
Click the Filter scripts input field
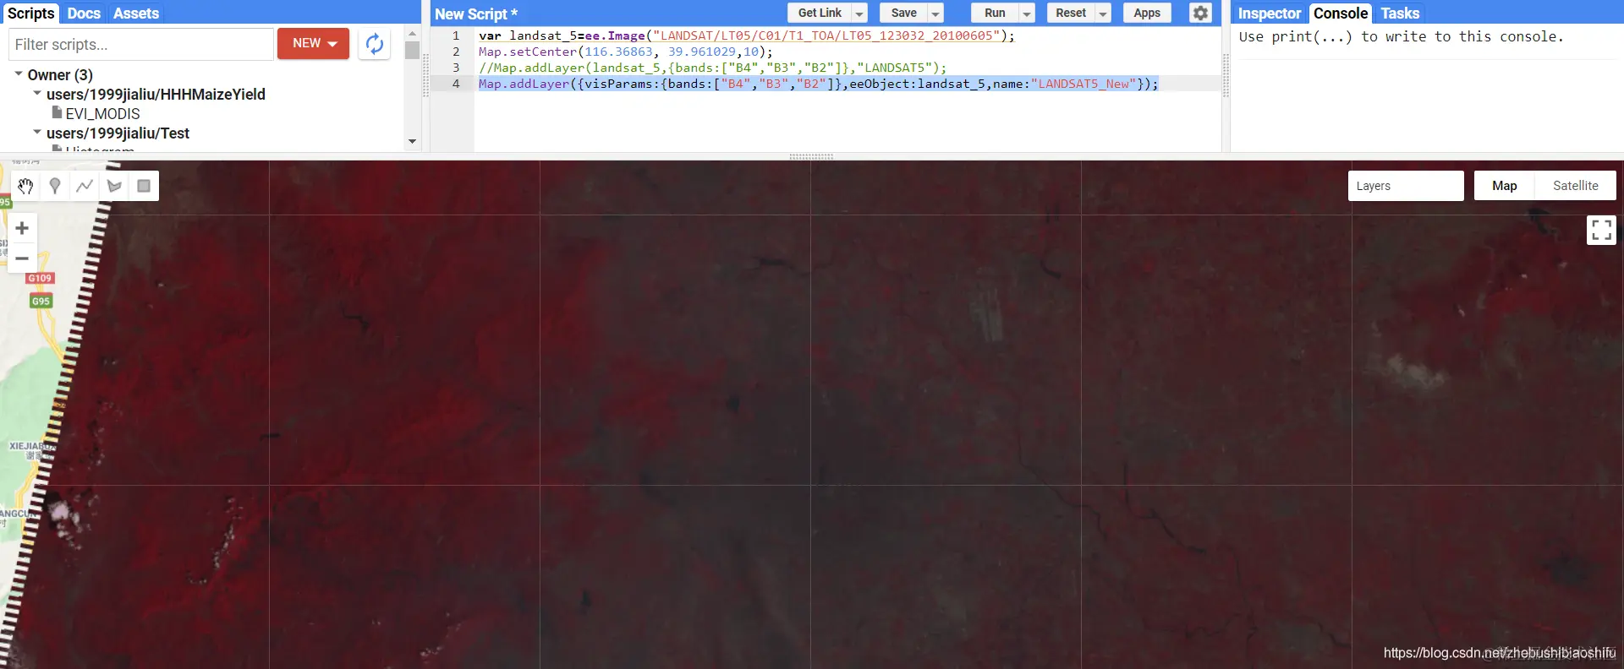[141, 44]
